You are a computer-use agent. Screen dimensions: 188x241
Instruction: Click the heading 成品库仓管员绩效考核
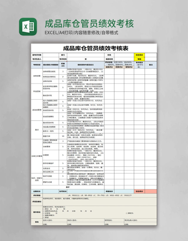[89, 24]
